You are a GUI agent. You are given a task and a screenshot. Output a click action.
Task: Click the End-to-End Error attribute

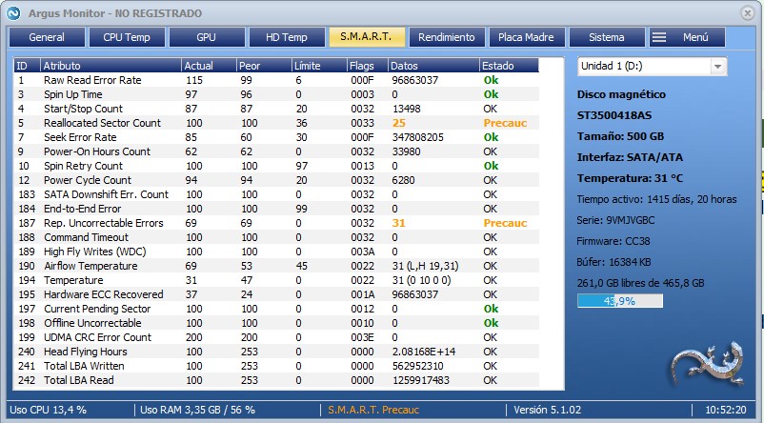pos(82,209)
